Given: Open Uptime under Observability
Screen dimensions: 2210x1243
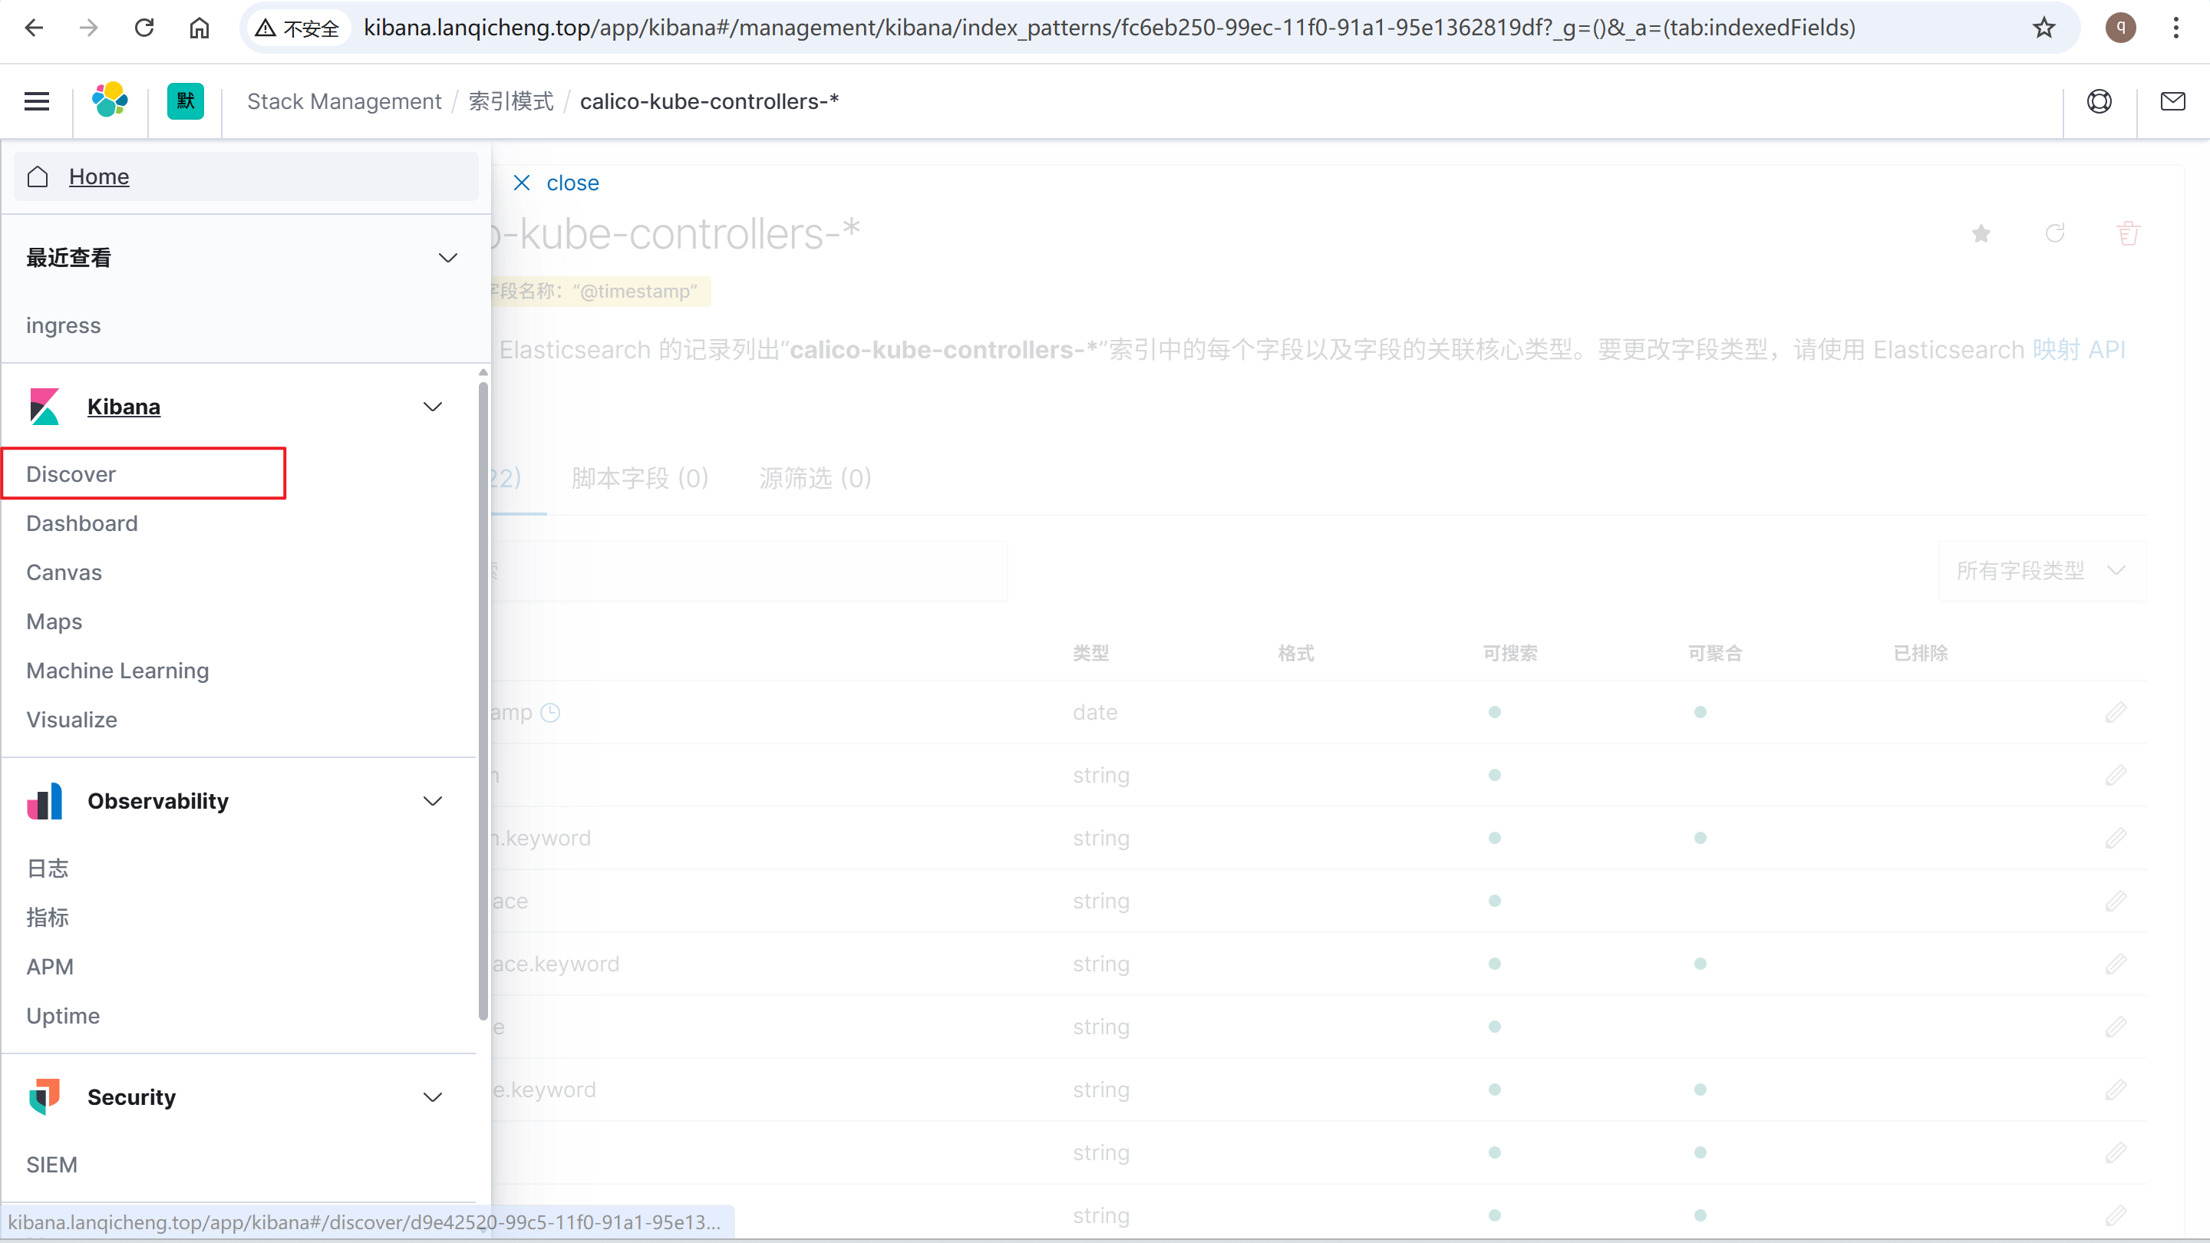Looking at the screenshot, I should point(63,1016).
